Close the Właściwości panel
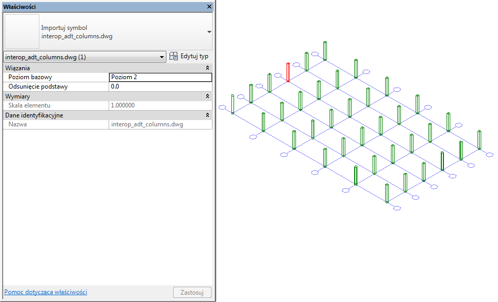The height and width of the screenshot is (302, 498). 209,6
